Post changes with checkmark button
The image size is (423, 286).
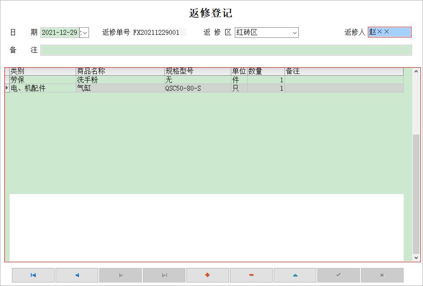coord(338,275)
